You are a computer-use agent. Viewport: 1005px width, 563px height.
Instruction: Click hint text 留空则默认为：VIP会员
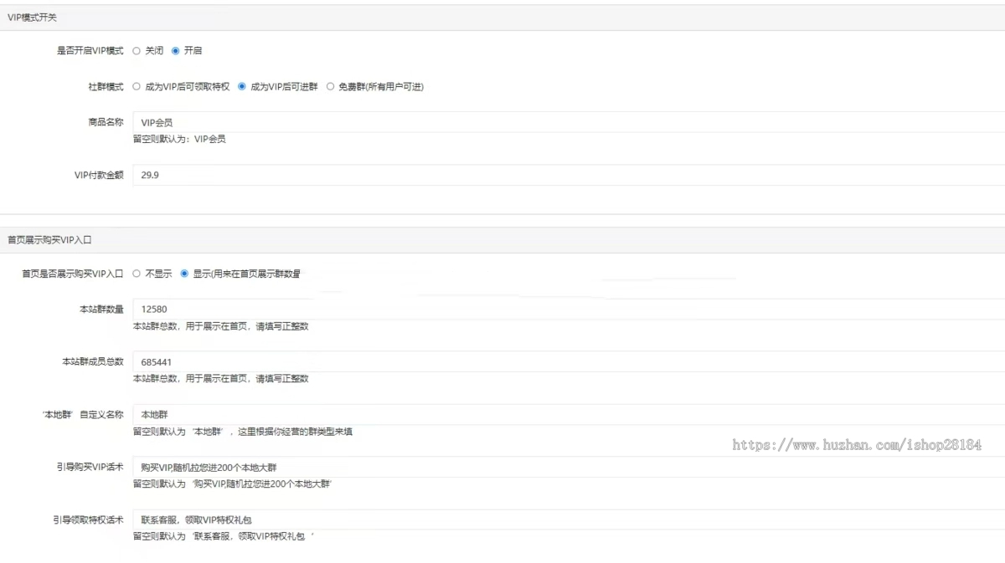coord(179,139)
